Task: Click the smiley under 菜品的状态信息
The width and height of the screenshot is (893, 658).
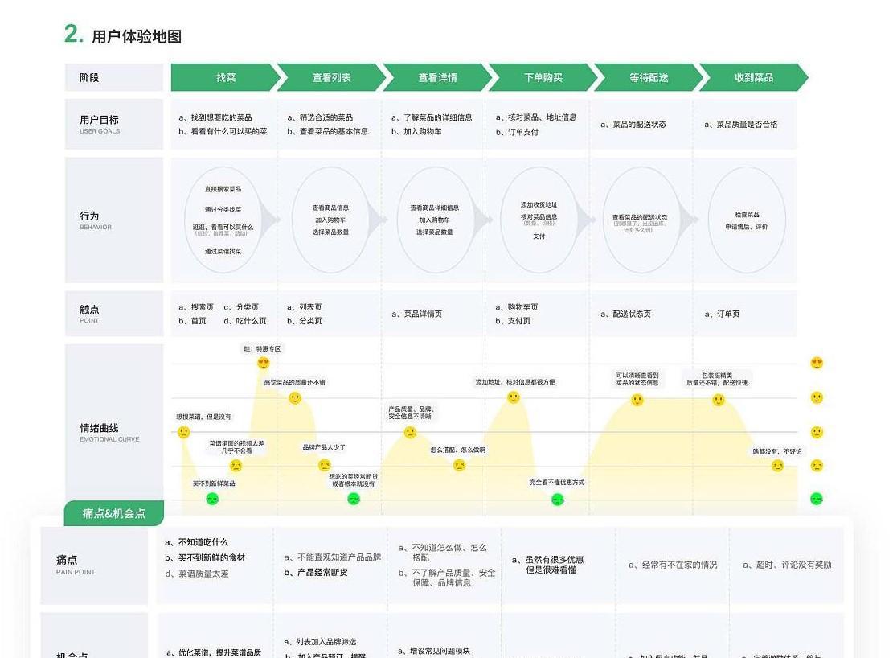Action: pos(637,400)
